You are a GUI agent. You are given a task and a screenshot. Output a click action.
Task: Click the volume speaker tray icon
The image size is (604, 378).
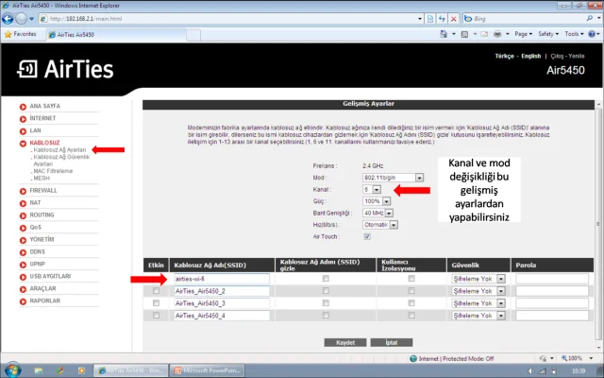coord(530,371)
